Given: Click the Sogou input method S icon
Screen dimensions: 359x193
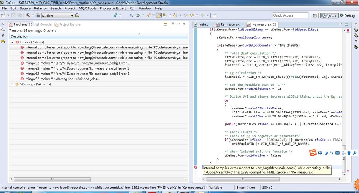Looking at the screenshot, I should coord(313,153).
